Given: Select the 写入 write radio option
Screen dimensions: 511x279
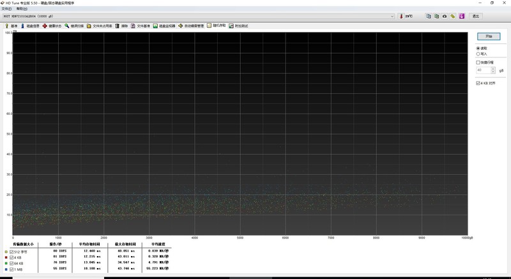Looking at the screenshot, I should tap(479, 54).
